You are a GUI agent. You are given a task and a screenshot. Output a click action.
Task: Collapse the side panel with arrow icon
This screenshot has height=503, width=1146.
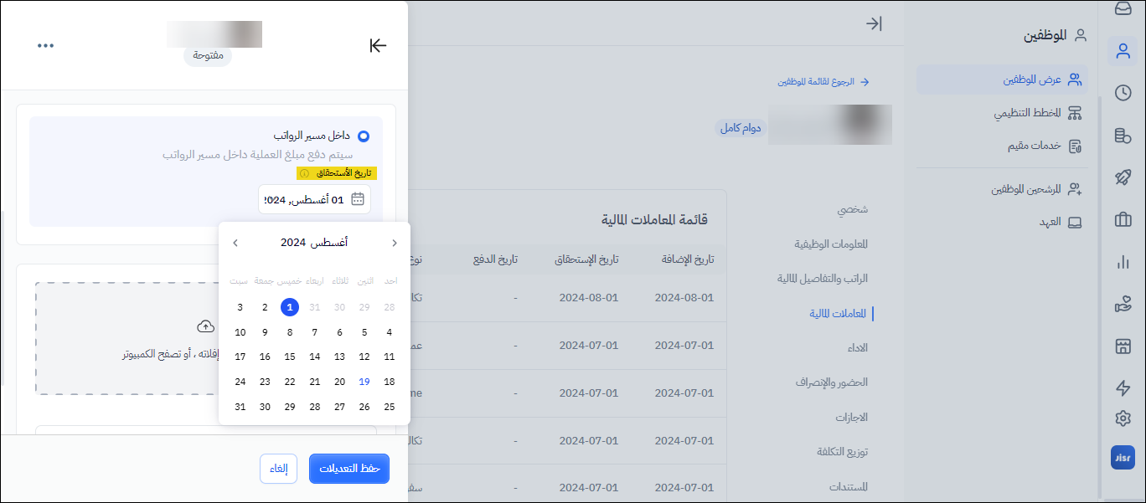pos(378,45)
